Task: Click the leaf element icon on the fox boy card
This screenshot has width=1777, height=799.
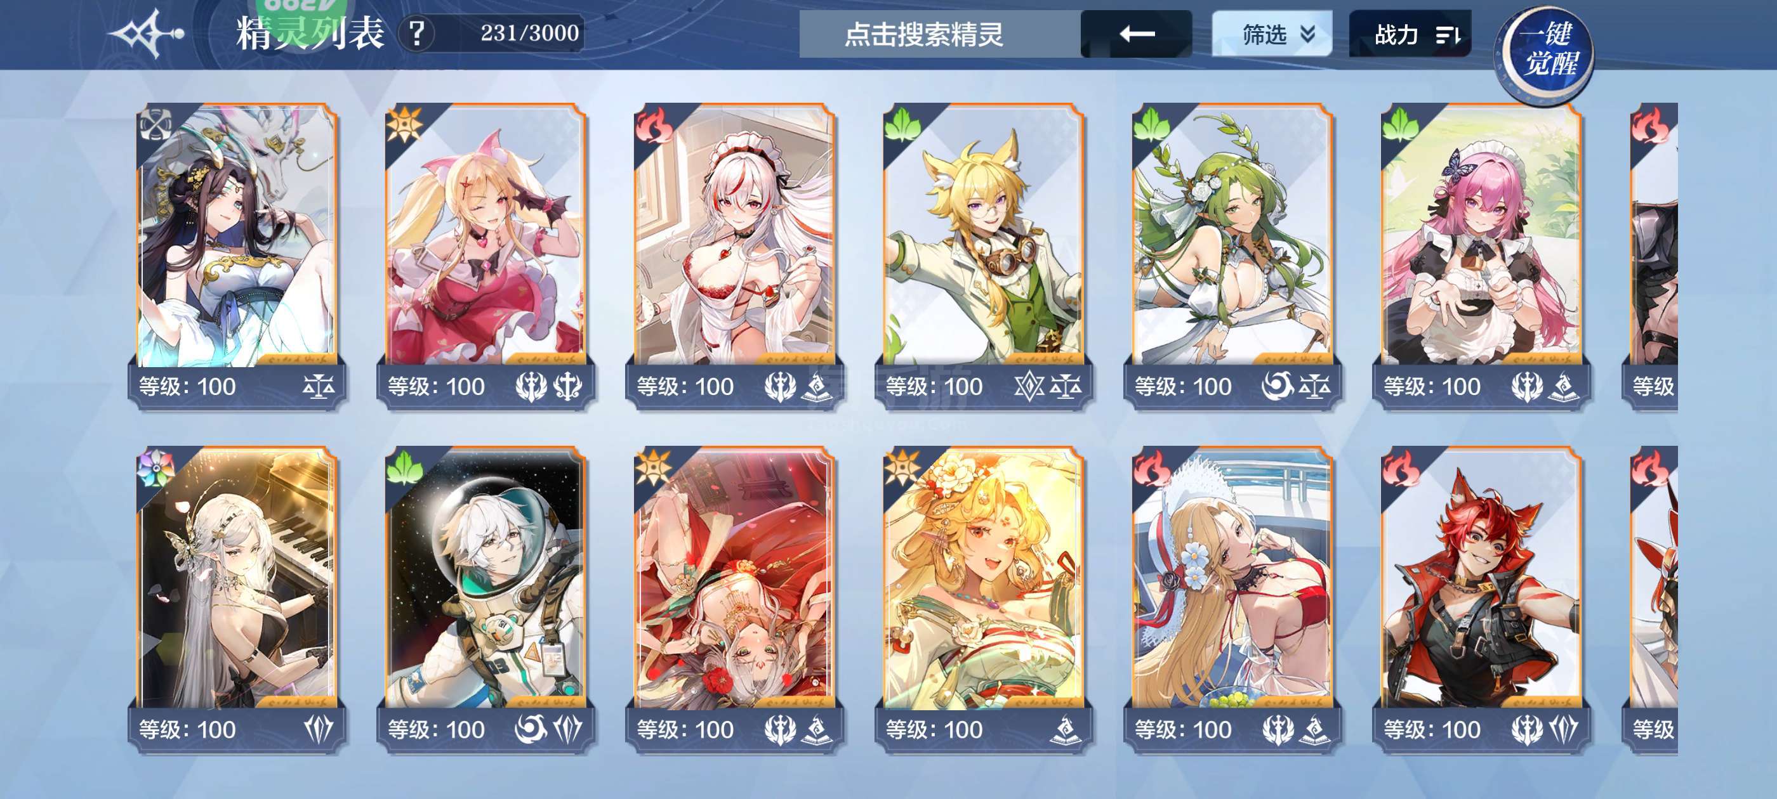Action: pyautogui.click(x=902, y=125)
